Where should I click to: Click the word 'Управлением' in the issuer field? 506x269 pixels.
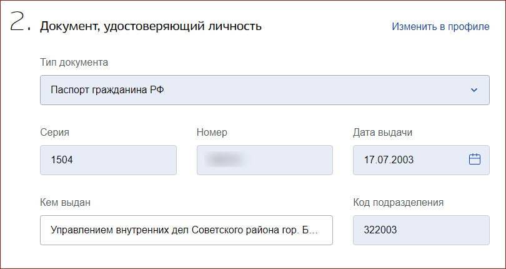click(x=81, y=230)
